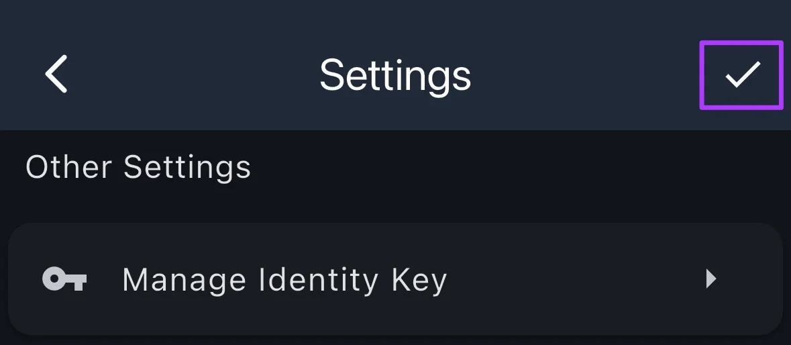Screen dimensions: 791x345
Task: Tap the back arrow icon
Action: coord(56,74)
